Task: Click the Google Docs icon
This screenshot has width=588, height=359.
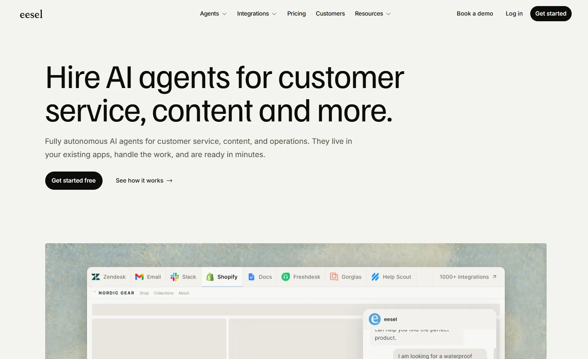Action: [251, 277]
